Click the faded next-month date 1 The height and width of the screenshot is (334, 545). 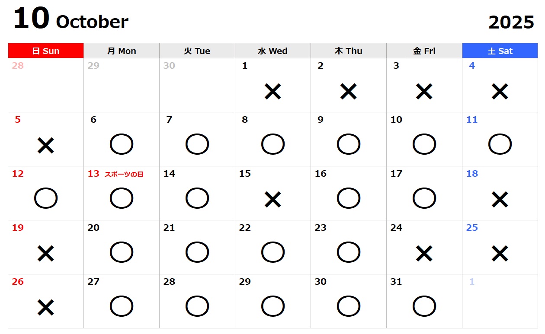pyautogui.click(x=472, y=282)
